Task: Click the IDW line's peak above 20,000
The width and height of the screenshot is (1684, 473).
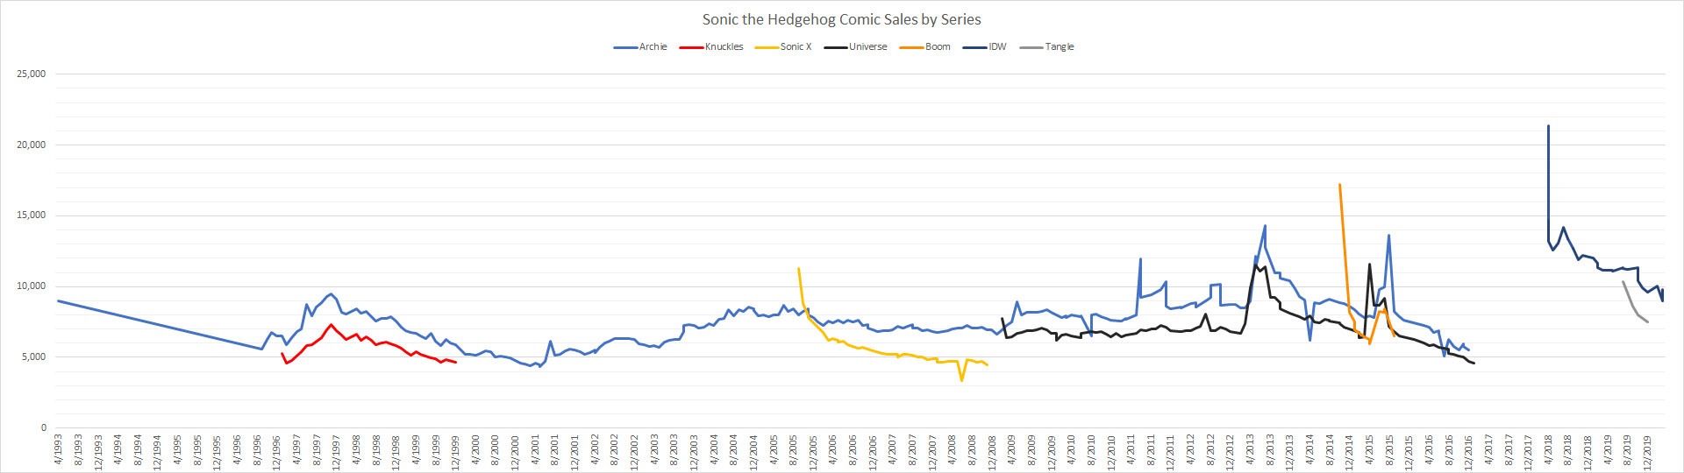Action: pyautogui.click(x=1548, y=126)
